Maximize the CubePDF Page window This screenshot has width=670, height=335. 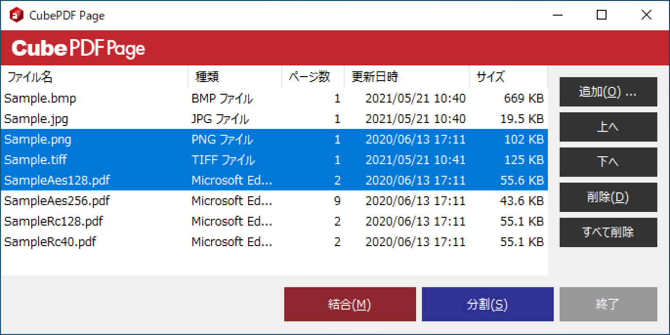(x=601, y=15)
